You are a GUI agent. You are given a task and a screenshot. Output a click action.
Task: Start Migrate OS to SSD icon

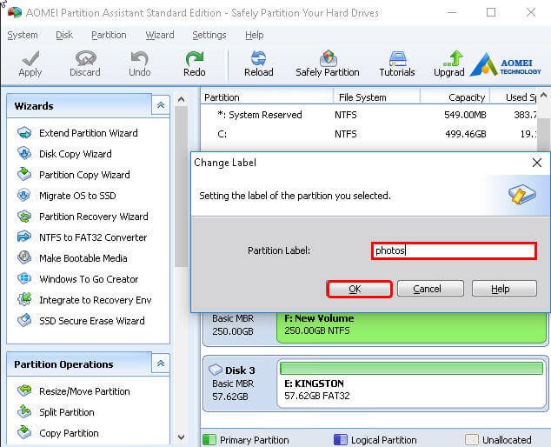(x=24, y=196)
